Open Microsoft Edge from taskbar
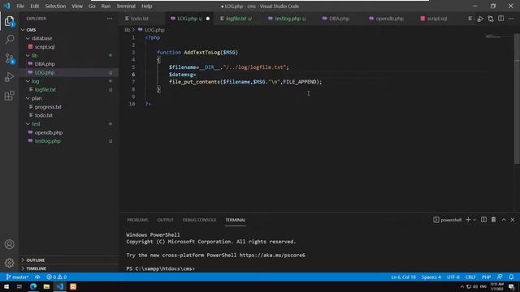The image size is (520, 292). point(33,286)
